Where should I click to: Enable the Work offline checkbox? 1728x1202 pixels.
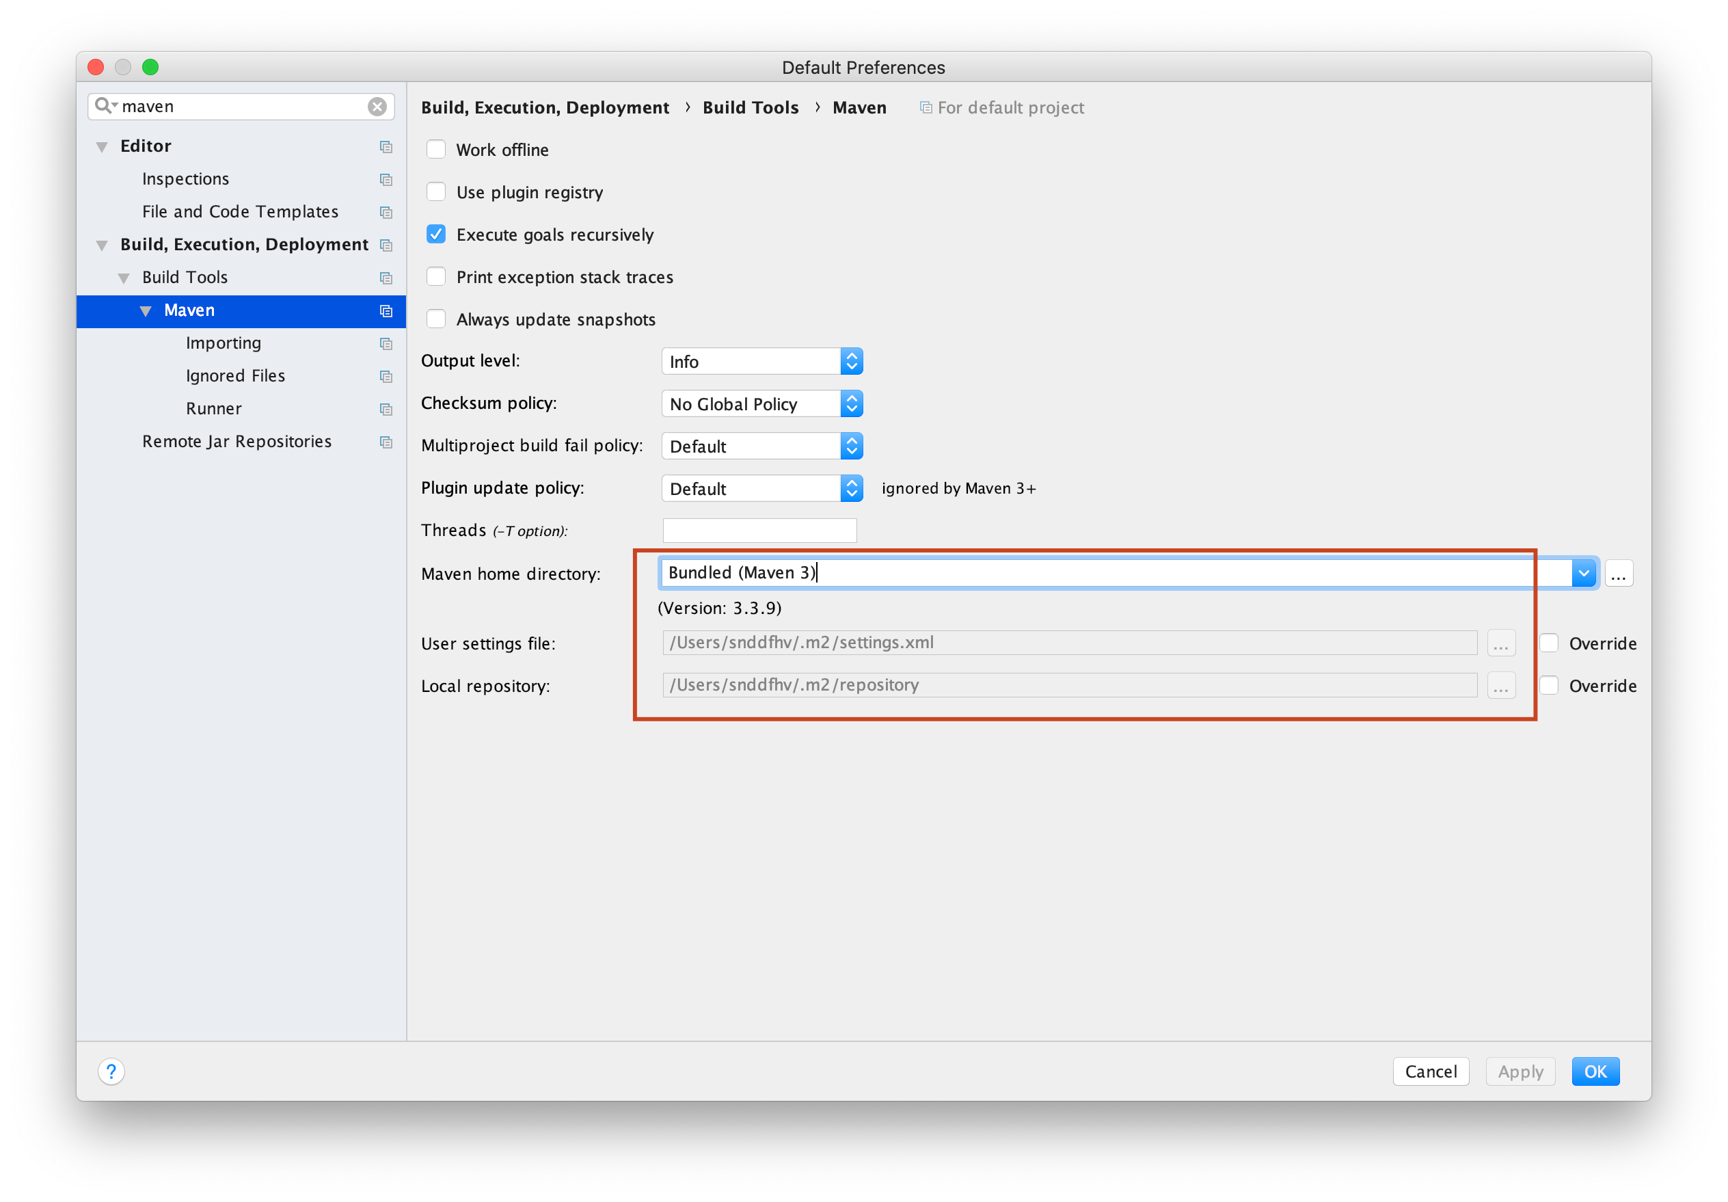[436, 149]
